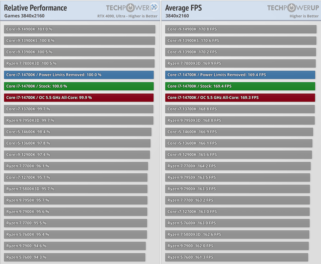The width and height of the screenshot is (321, 264).
Task: Click the 'Ryzen 9 7950X: 163.5 FPS' bar
Action: click(238, 178)
